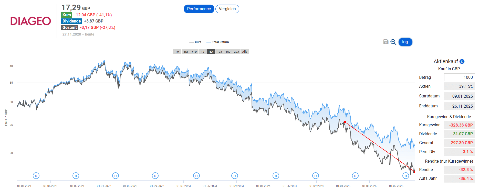Screen dimensions: 479x191
Task: Click the last dividend marker near 01.09.2025
Action: (405, 176)
